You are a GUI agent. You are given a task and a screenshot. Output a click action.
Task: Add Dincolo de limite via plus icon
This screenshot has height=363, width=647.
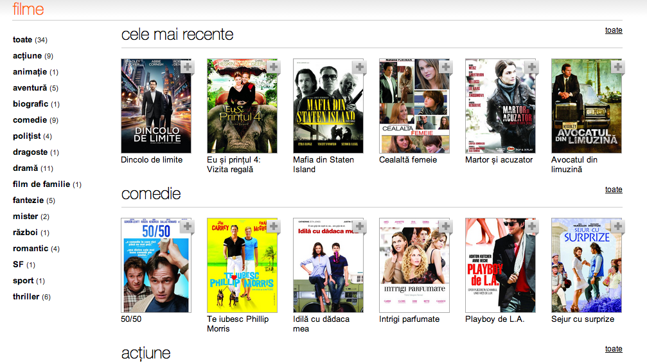[188, 67]
